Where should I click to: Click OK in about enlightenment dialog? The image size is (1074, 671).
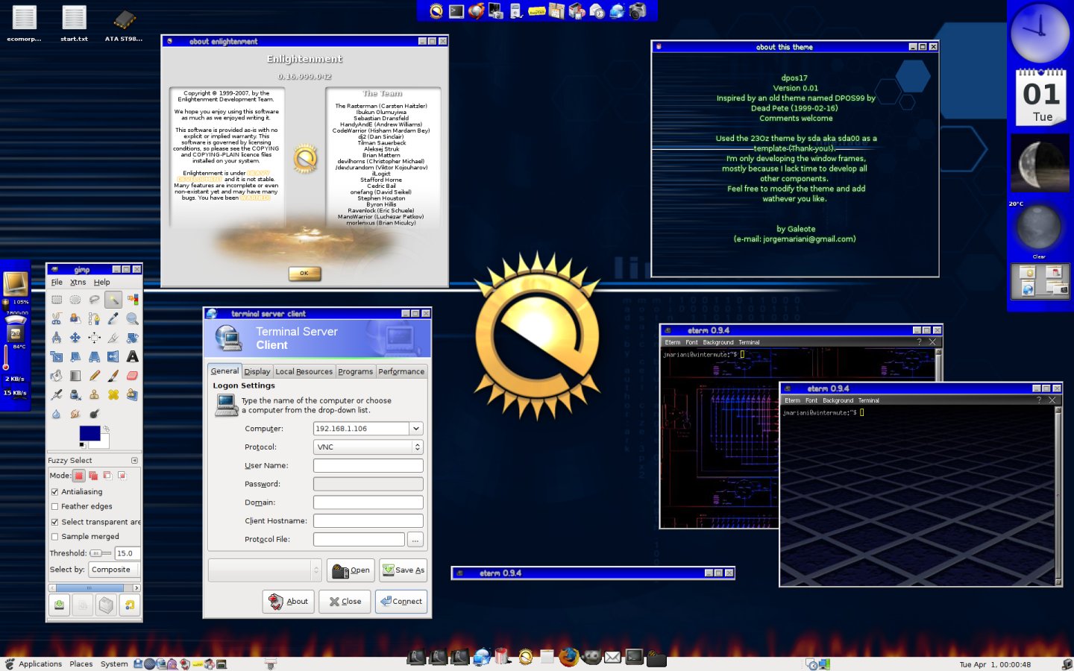304,274
